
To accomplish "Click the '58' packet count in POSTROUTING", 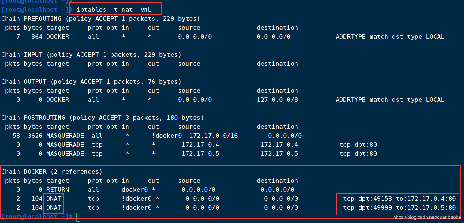I will [16, 136].
